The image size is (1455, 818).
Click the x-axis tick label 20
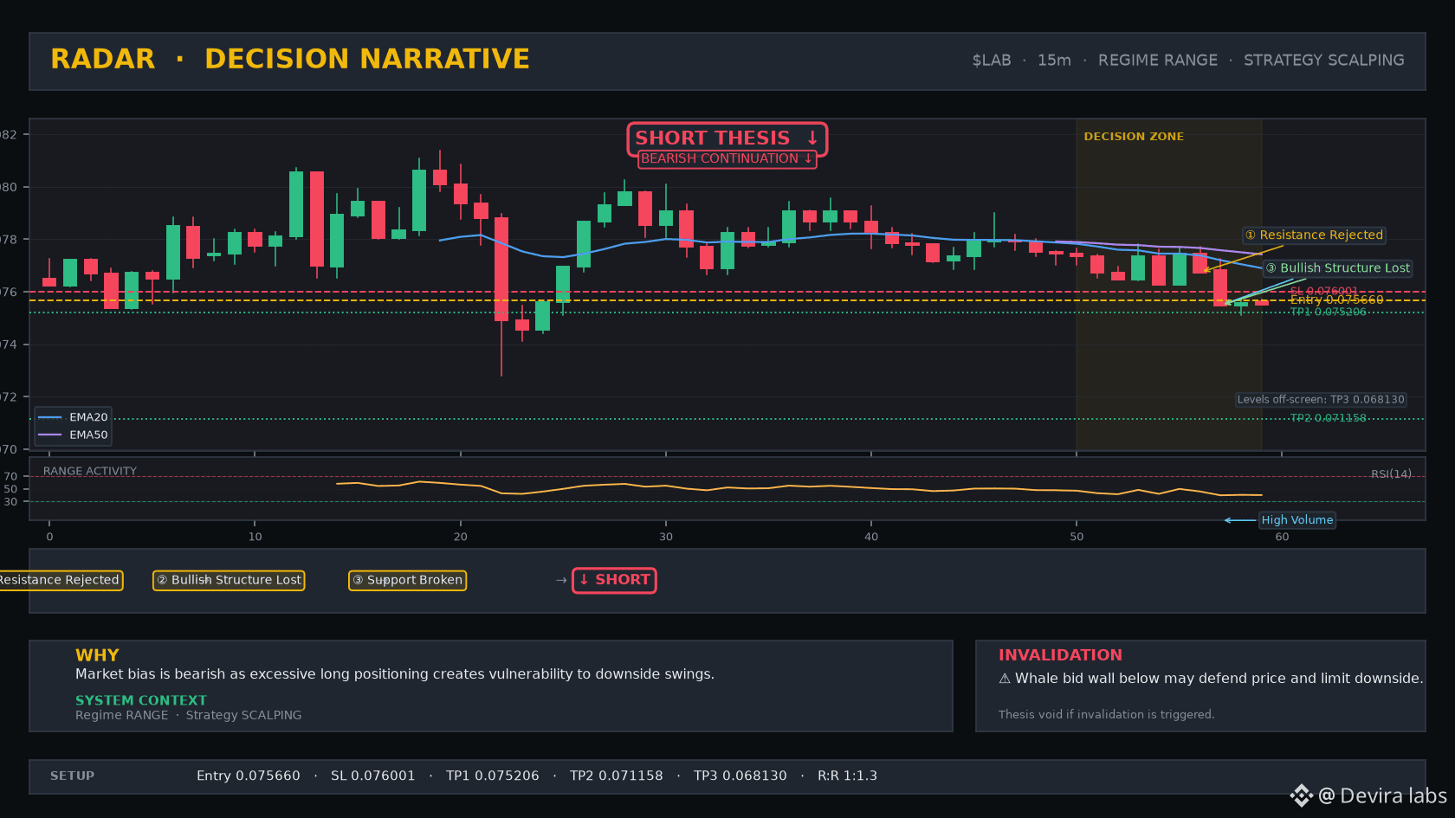click(461, 537)
